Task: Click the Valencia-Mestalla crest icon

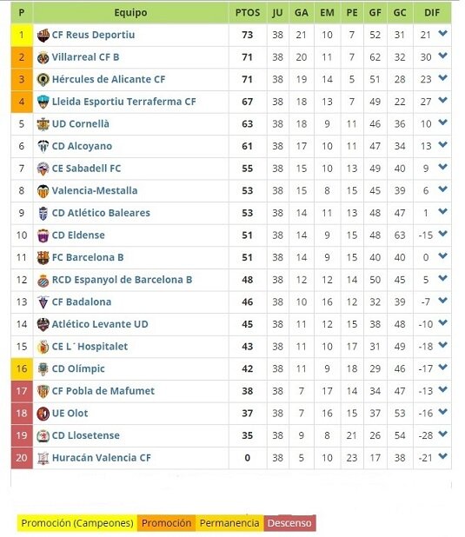Action: [43, 191]
